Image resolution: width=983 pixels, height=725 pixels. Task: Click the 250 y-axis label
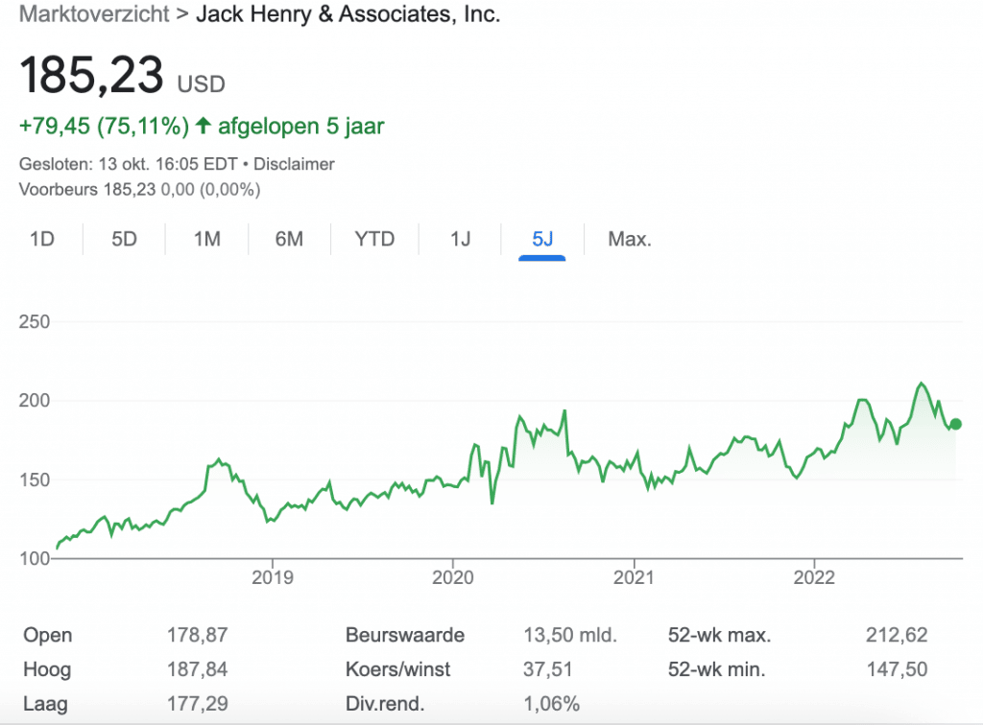pos(35,322)
